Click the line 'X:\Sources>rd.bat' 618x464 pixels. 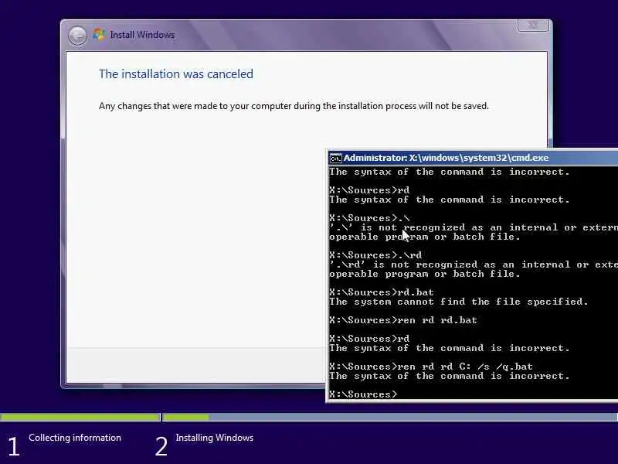click(x=381, y=292)
